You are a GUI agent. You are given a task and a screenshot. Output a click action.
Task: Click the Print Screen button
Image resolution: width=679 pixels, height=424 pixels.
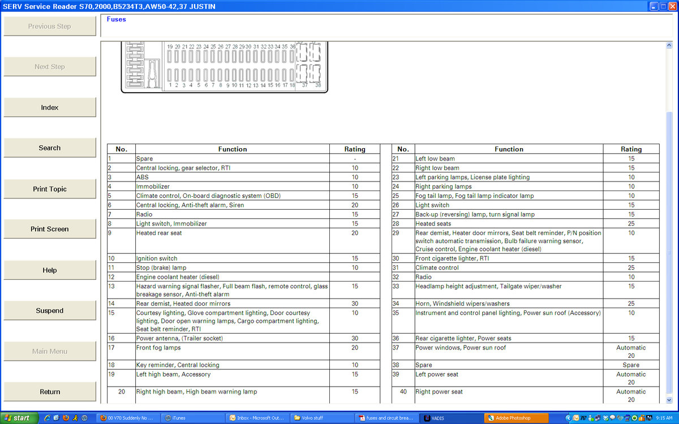(50, 230)
